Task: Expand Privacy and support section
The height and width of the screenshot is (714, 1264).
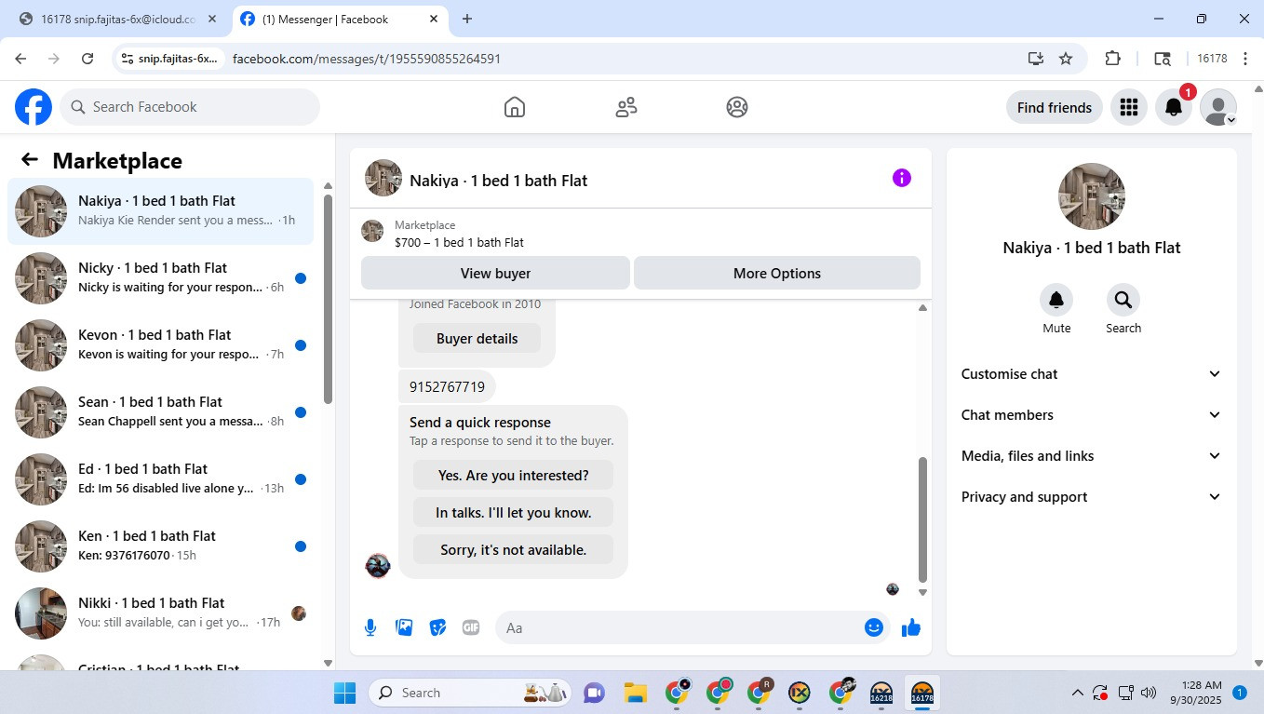Action: pyautogui.click(x=1091, y=497)
